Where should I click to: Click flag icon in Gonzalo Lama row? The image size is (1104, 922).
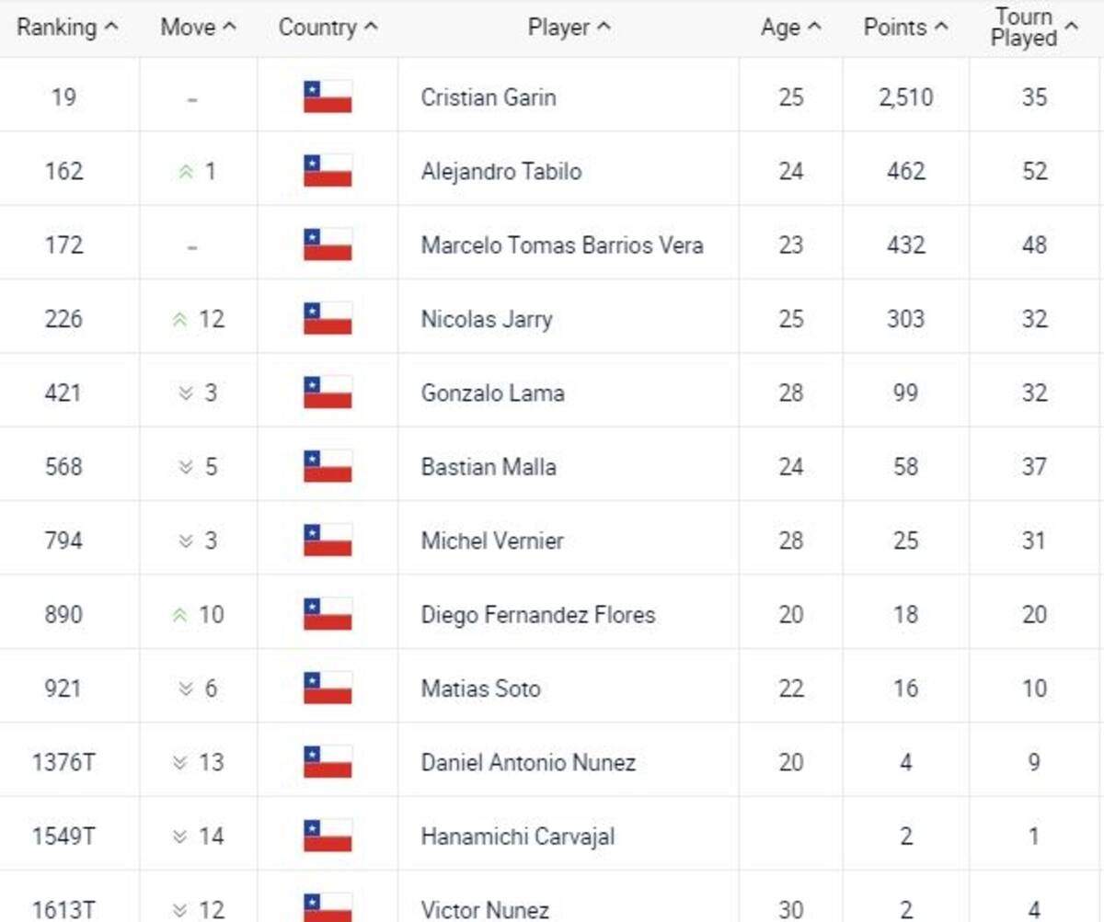click(x=328, y=393)
